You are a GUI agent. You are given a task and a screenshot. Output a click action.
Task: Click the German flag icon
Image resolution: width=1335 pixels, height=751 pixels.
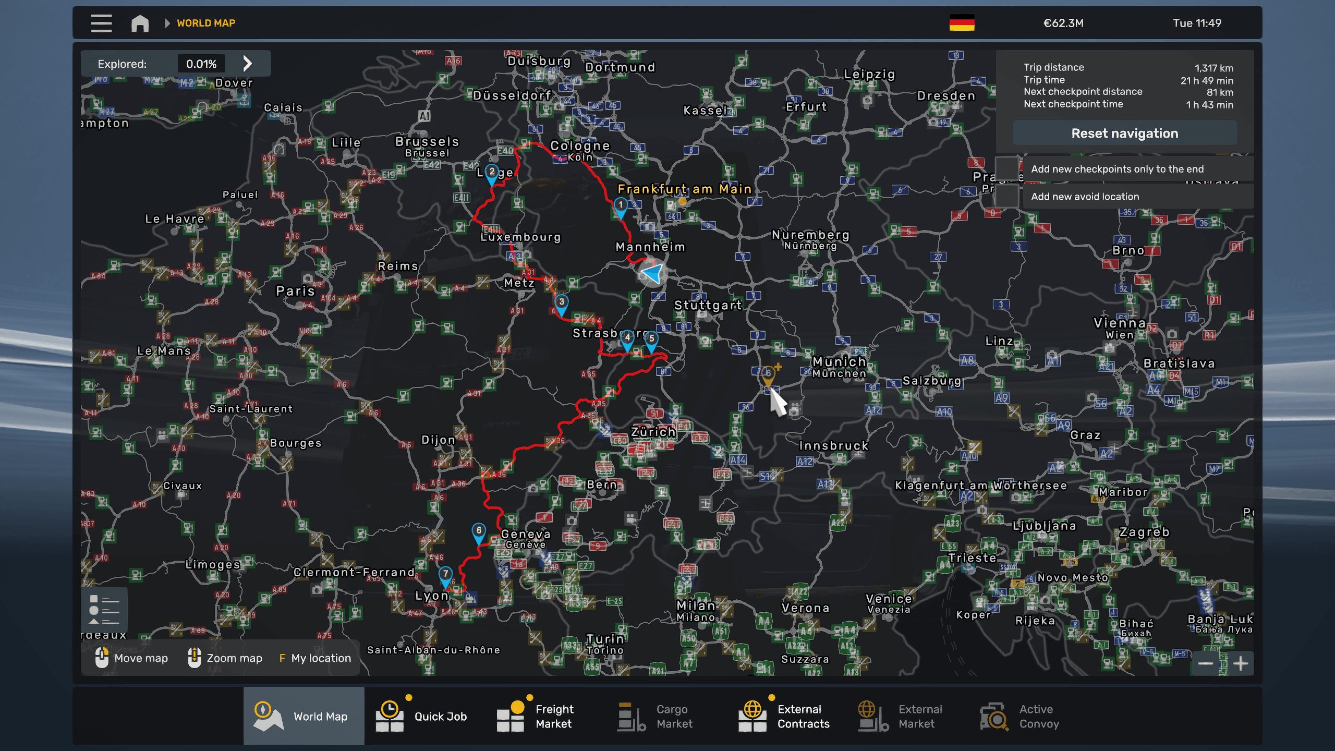[x=962, y=23]
